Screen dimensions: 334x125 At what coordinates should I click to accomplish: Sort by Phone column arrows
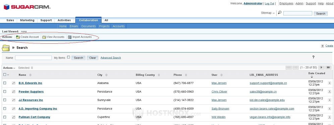click(x=186, y=75)
